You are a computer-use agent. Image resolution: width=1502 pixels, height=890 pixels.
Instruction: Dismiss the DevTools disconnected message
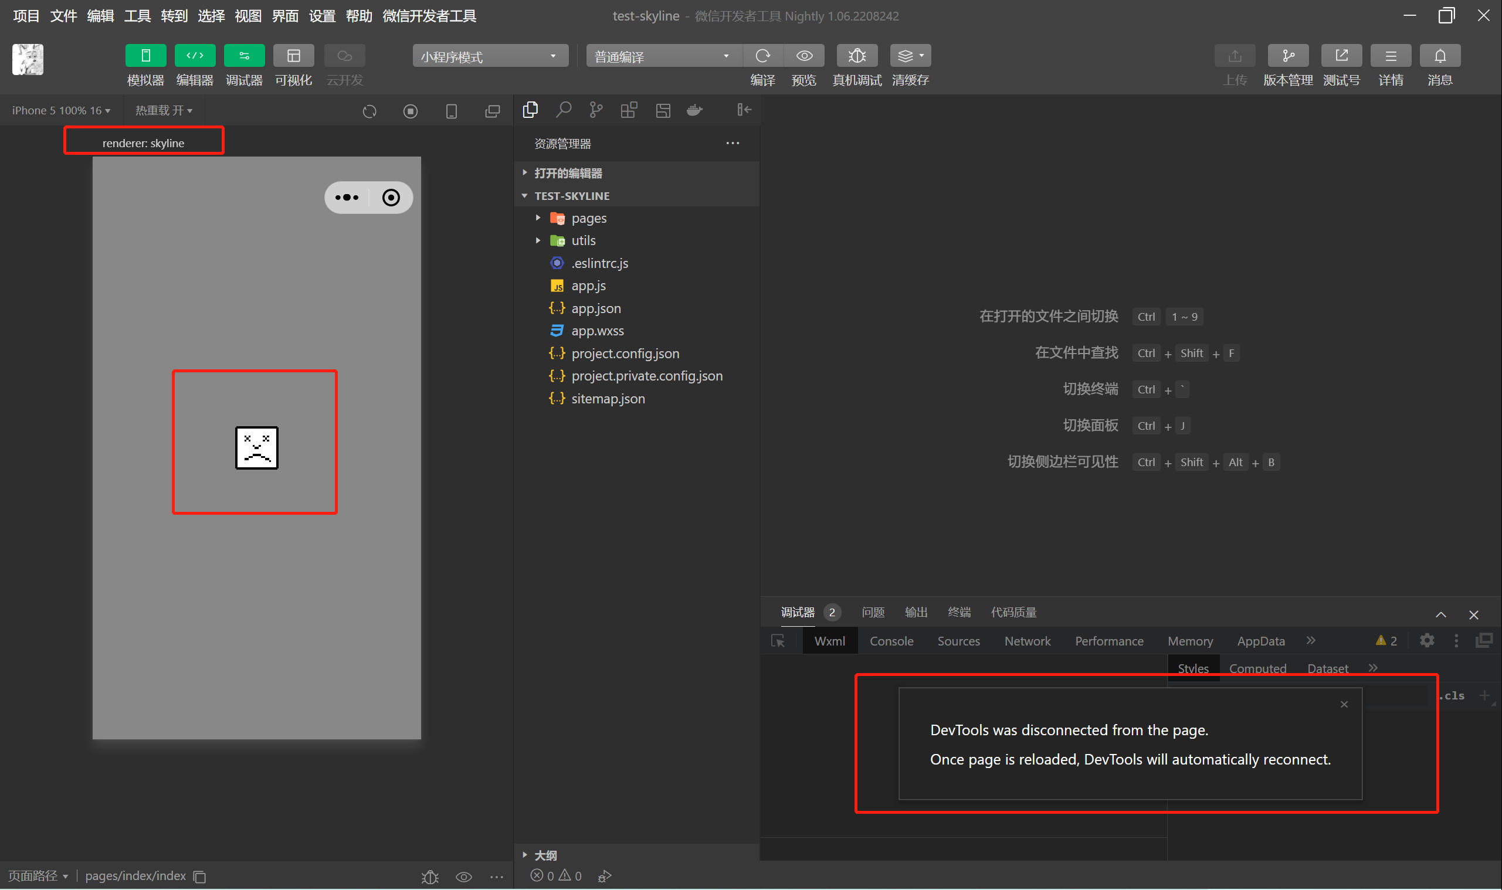point(1344,704)
